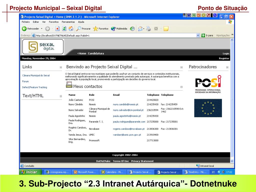This screenshot has height=192, width=256.
Task: Click the page scrollbar down arrow
Action: 232,161
